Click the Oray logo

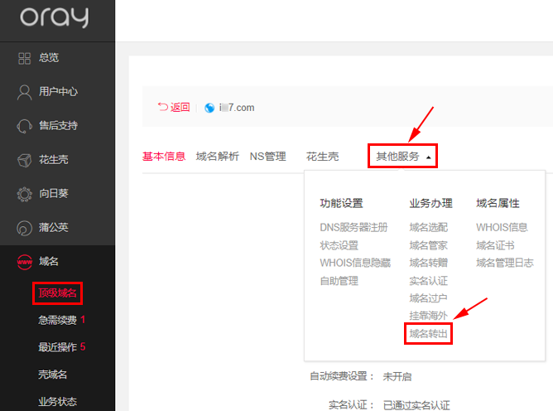tap(55, 17)
